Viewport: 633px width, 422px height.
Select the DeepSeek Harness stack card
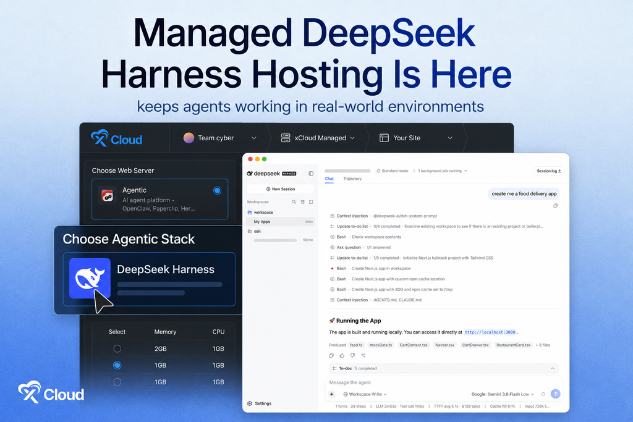pos(149,279)
